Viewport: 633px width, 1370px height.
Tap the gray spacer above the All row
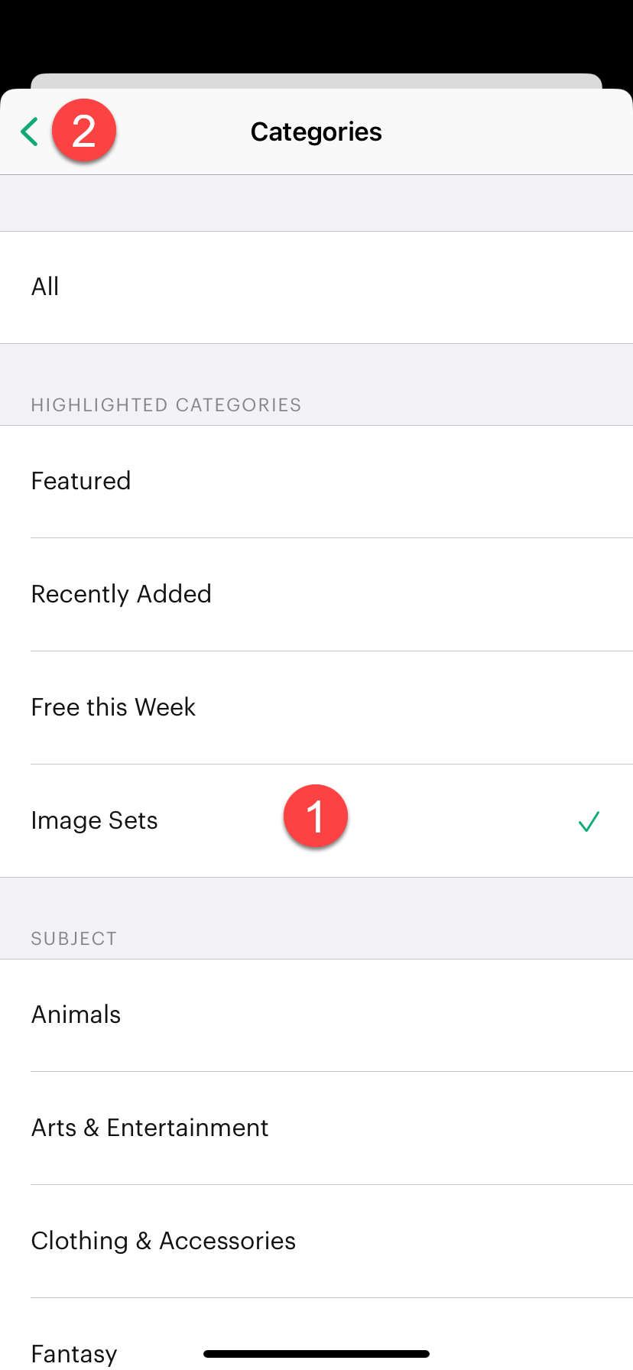coord(316,203)
